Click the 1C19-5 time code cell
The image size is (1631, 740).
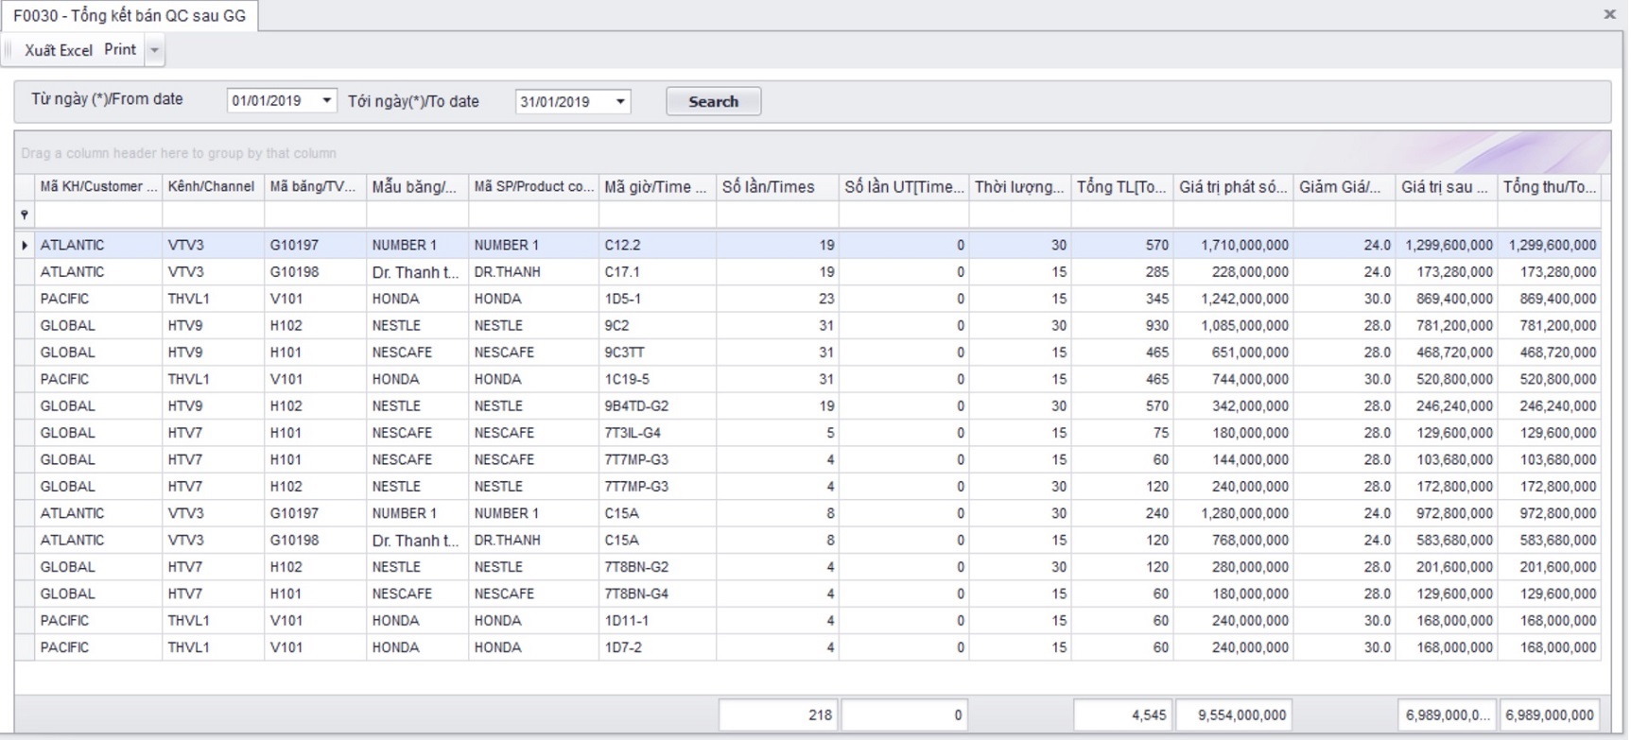[x=657, y=379]
